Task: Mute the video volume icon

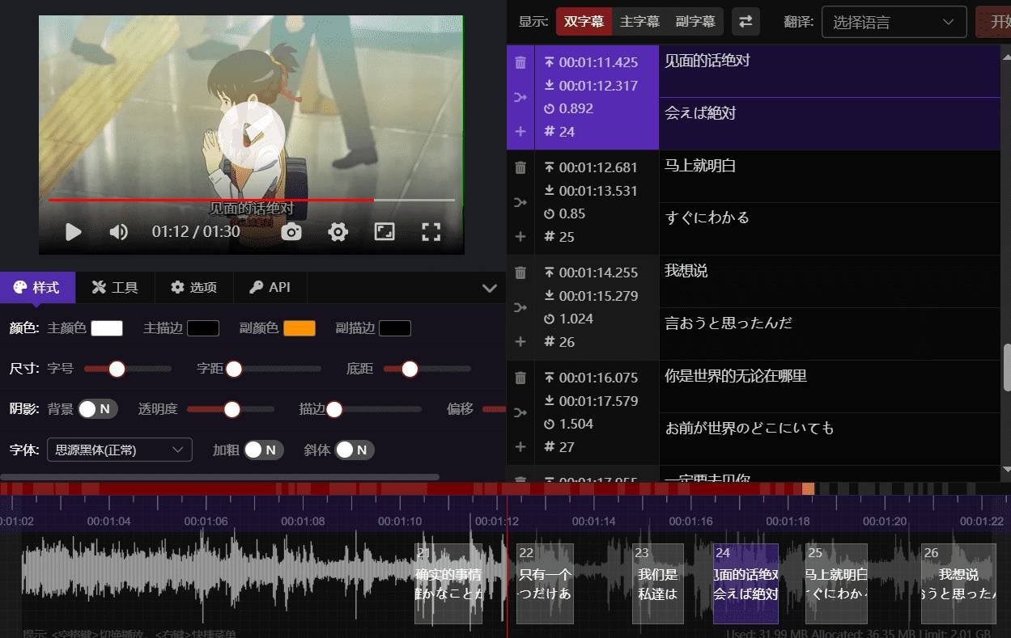Action: click(119, 233)
